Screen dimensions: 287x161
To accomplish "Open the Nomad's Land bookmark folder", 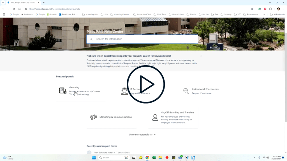I will pyautogui.click(x=176, y=14).
